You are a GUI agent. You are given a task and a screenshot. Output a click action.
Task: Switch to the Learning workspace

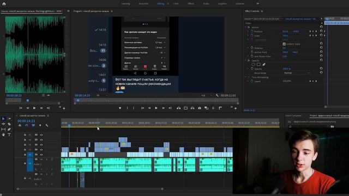point(125,4)
